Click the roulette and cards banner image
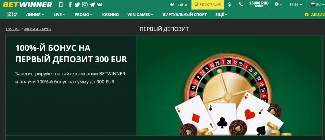Viewport: 325px width, 140px height. pos(229,85)
